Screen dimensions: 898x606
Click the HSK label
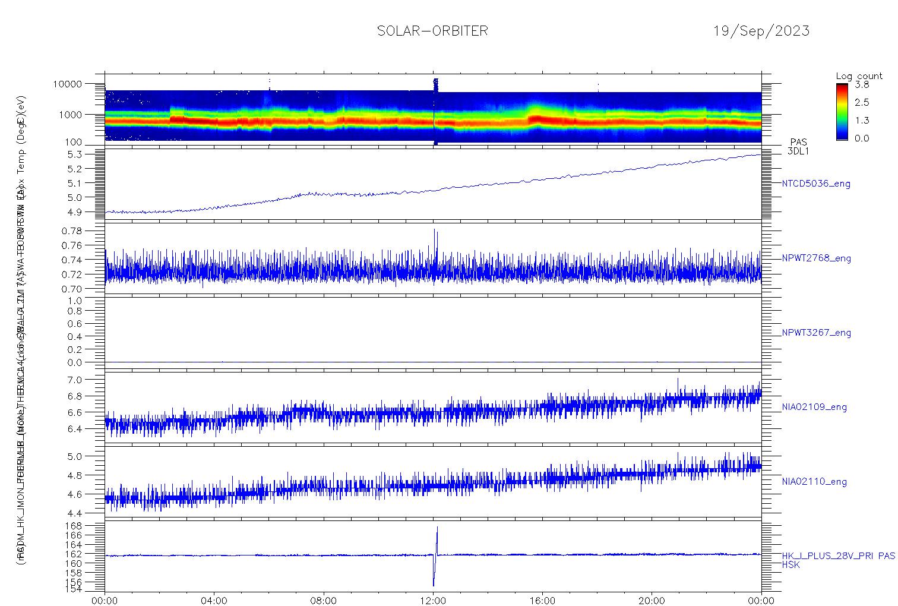(x=791, y=565)
